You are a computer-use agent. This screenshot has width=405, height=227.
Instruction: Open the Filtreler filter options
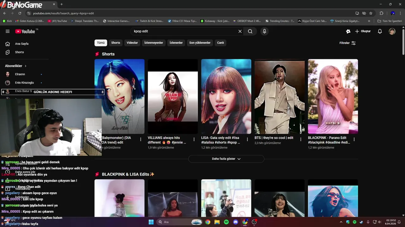point(347,43)
